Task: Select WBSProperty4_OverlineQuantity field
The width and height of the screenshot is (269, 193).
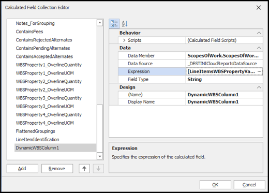Action: 49,114
